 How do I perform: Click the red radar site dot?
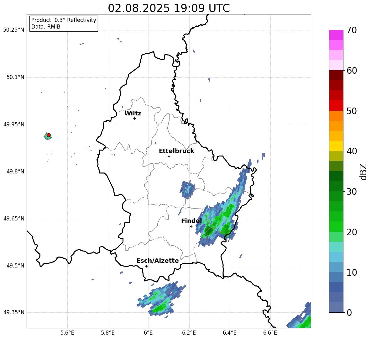point(49,135)
